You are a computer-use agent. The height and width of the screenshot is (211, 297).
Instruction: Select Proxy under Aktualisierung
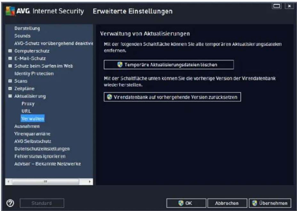coord(28,103)
